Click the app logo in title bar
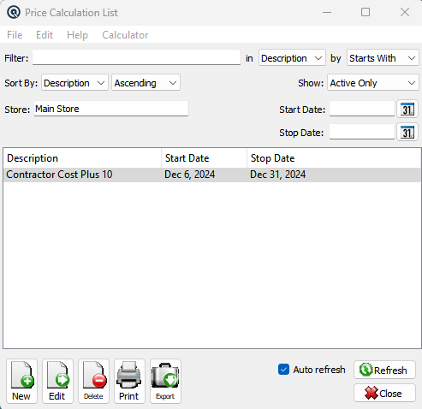The image size is (422, 409). pos(14,13)
